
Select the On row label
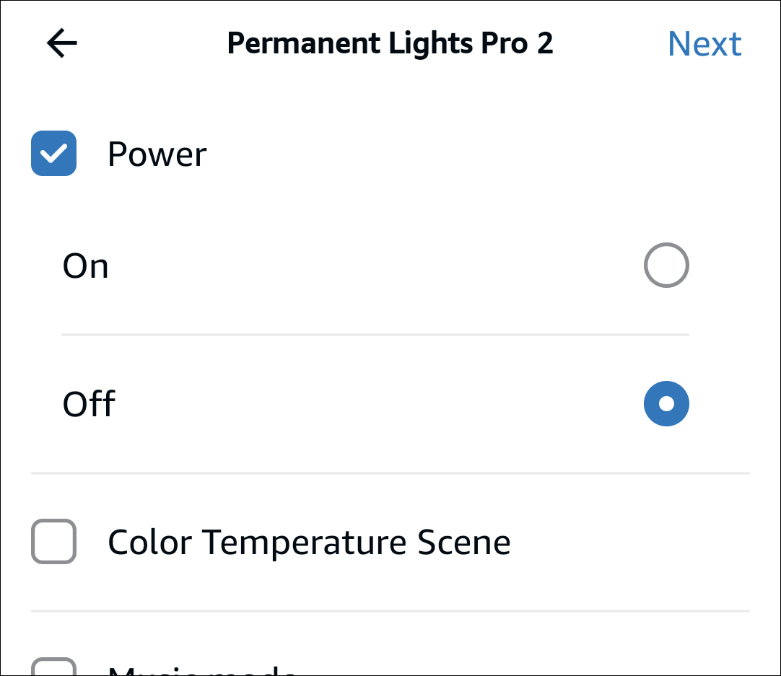[86, 265]
